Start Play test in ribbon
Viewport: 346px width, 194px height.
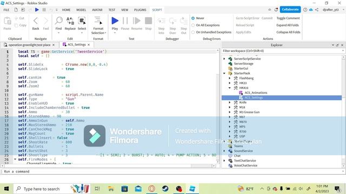[115, 20]
